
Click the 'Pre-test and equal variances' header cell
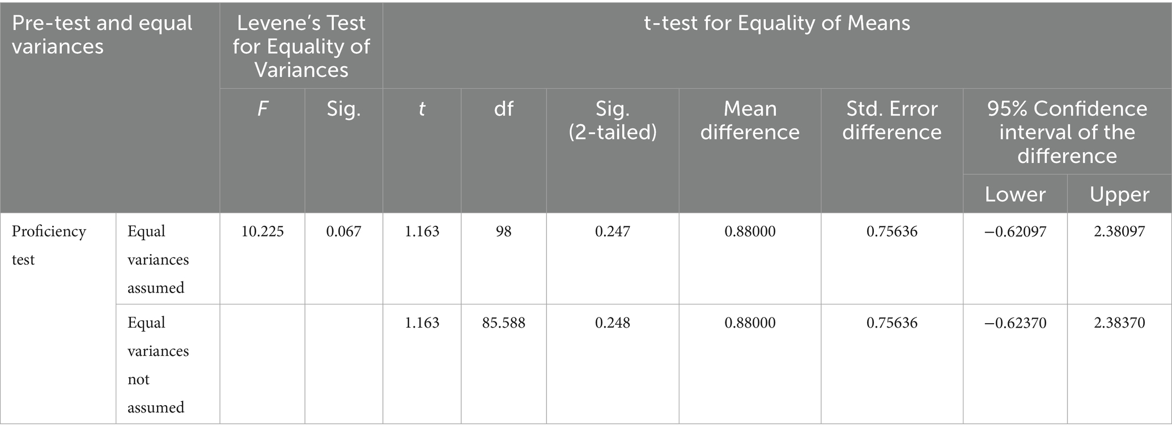pos(102,35)
